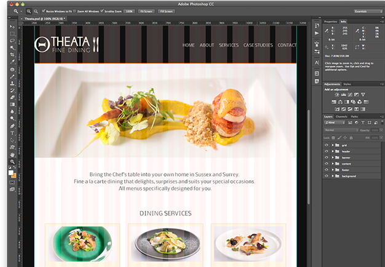The width and height of the screenshot is (385, 267).
Task: Select the Hand tool
Action: [12, 155]
